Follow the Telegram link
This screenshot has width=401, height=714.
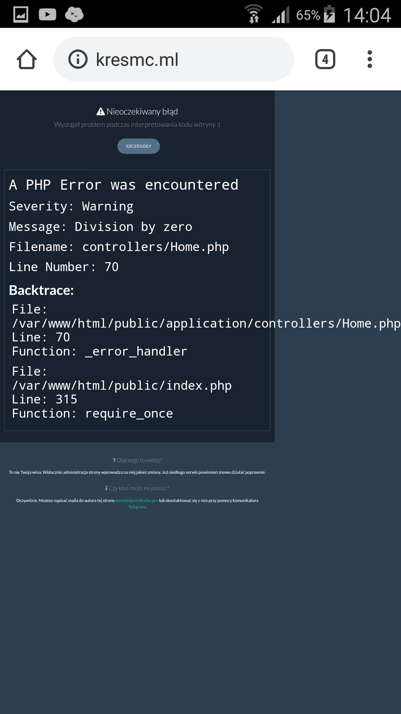pyautogui.click(x=137, y=507)
